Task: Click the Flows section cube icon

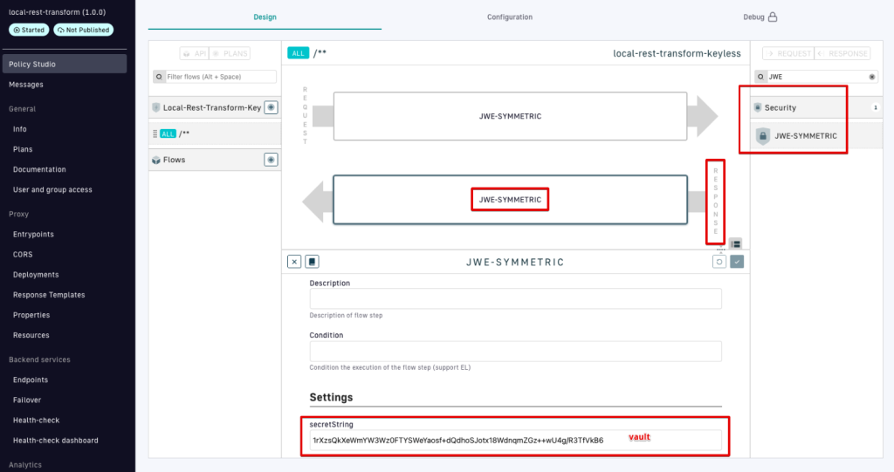Action: pyautogui.click(x=156, y=161)
